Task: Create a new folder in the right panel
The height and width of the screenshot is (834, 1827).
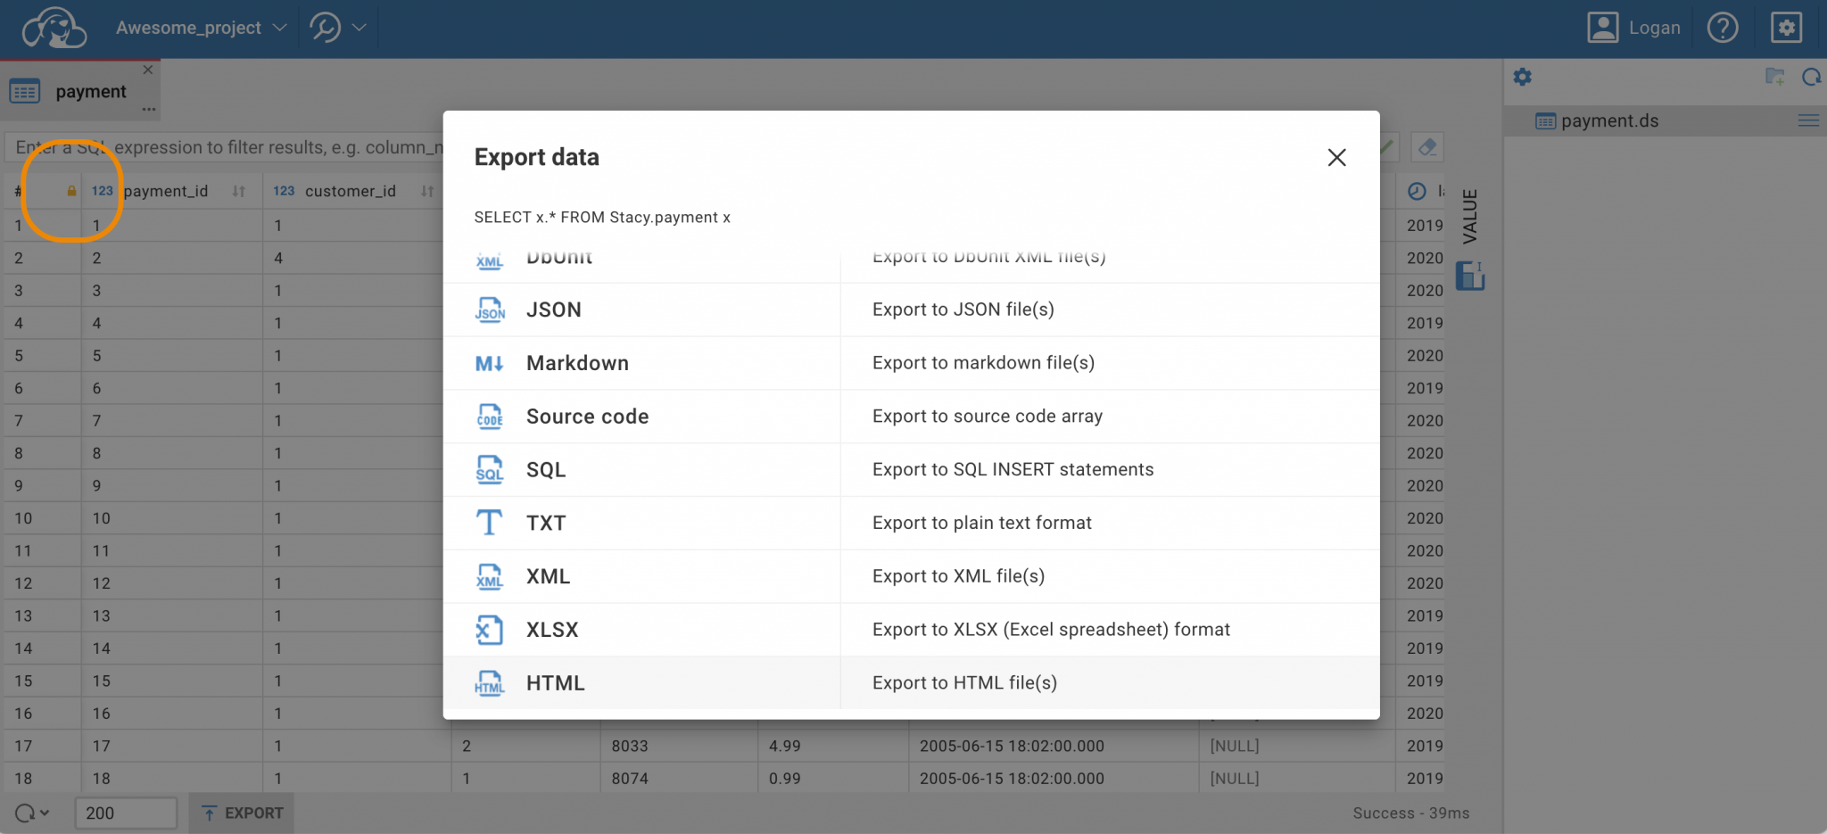Action: click(x=1775, y=77)
